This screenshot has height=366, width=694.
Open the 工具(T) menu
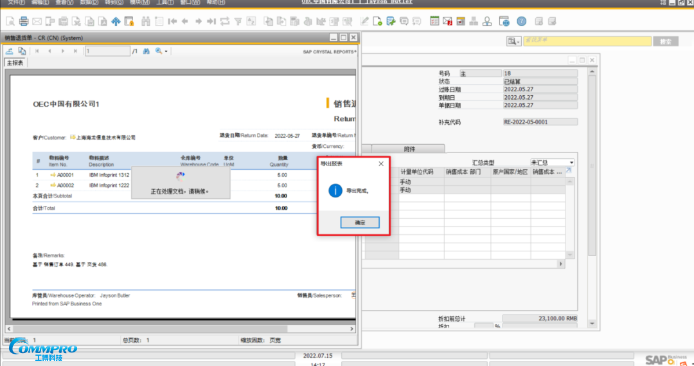(x=165, y=2)
